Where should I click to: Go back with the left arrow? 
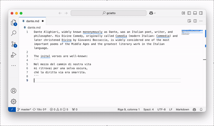point(60,13)
